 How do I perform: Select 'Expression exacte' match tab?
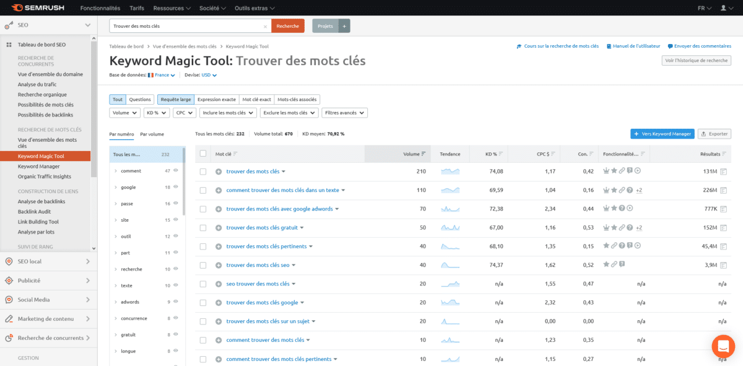tap(217, 99)
